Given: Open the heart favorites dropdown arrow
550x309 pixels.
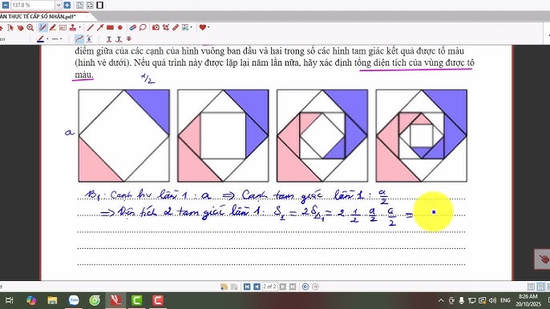Looking at the screenshot, I should point(208,28).
